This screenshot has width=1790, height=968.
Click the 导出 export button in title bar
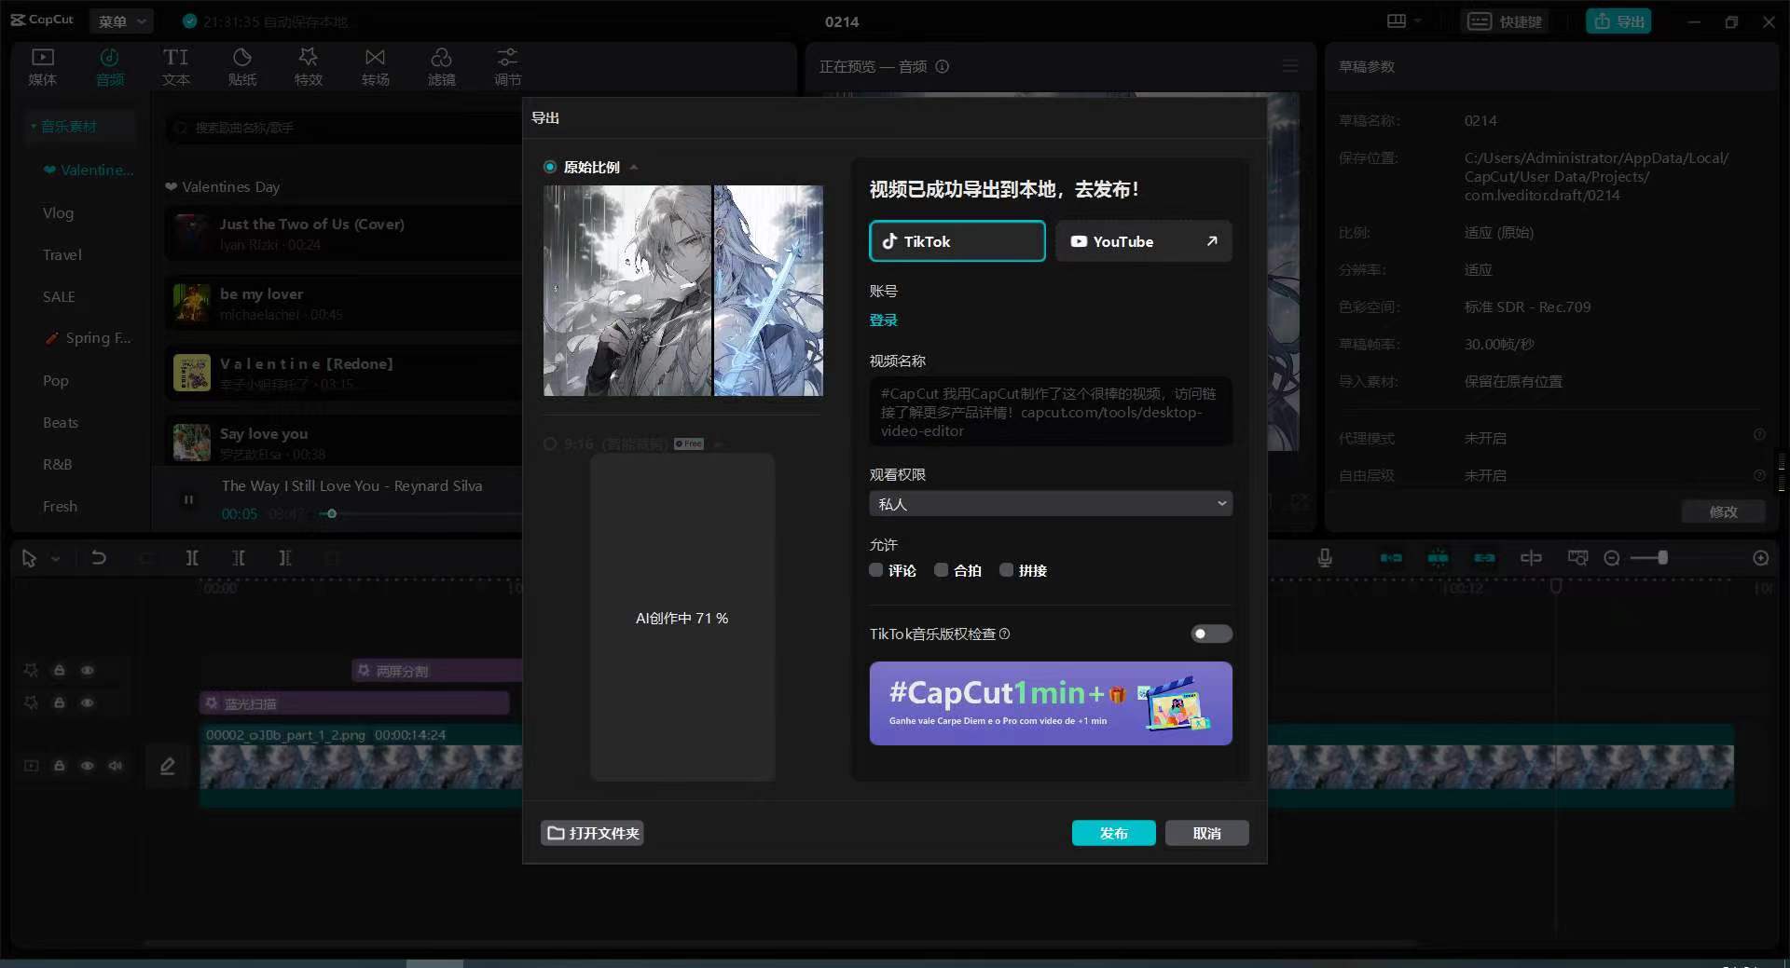pyautogui.click(x=1618, y=20)
